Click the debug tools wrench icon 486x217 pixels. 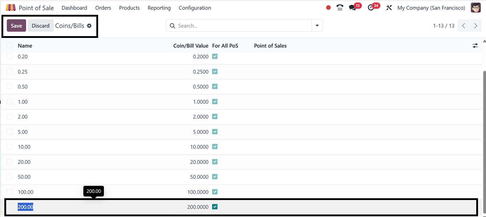389,8
